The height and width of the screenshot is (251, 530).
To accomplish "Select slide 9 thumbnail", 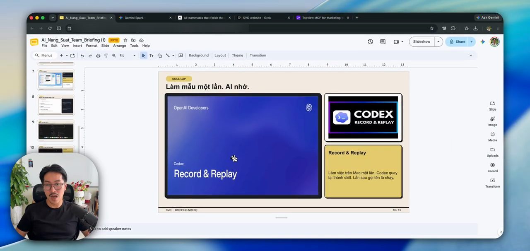I will pos(56,130).
